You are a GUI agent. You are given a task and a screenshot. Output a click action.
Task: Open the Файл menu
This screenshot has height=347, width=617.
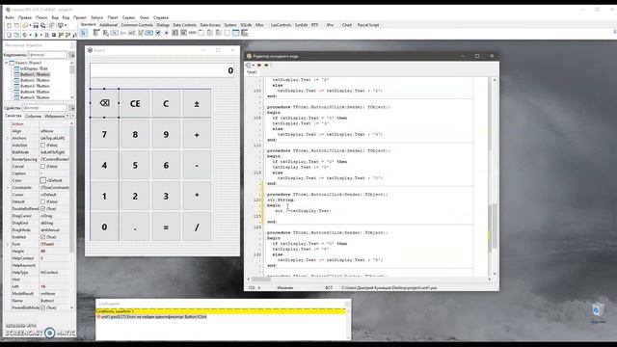[x=10, y=17]
